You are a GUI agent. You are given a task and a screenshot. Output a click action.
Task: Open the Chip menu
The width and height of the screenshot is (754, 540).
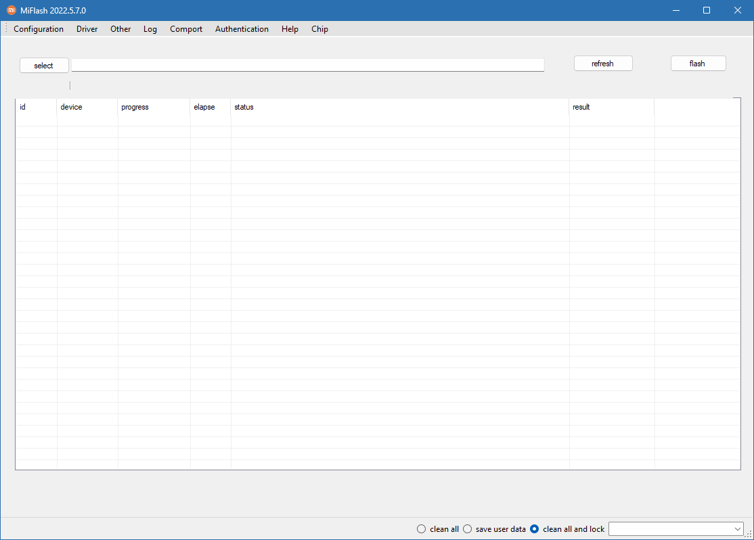click(319, 29)
